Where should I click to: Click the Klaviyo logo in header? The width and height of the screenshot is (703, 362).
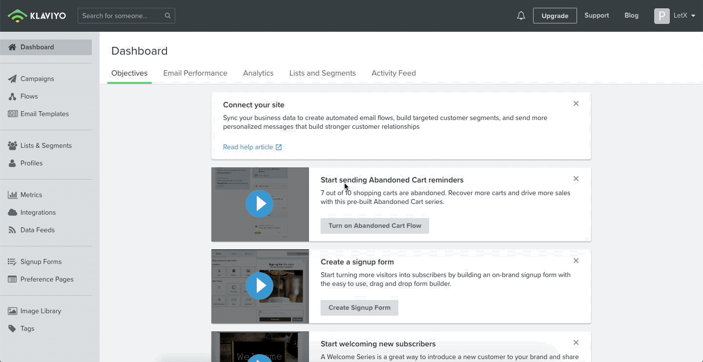pyautogui.click(x=37, y=16)
